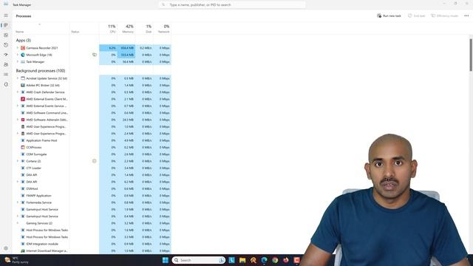Sort processes by Disk column header
This screenshot has width=473, height=266.
144,29
